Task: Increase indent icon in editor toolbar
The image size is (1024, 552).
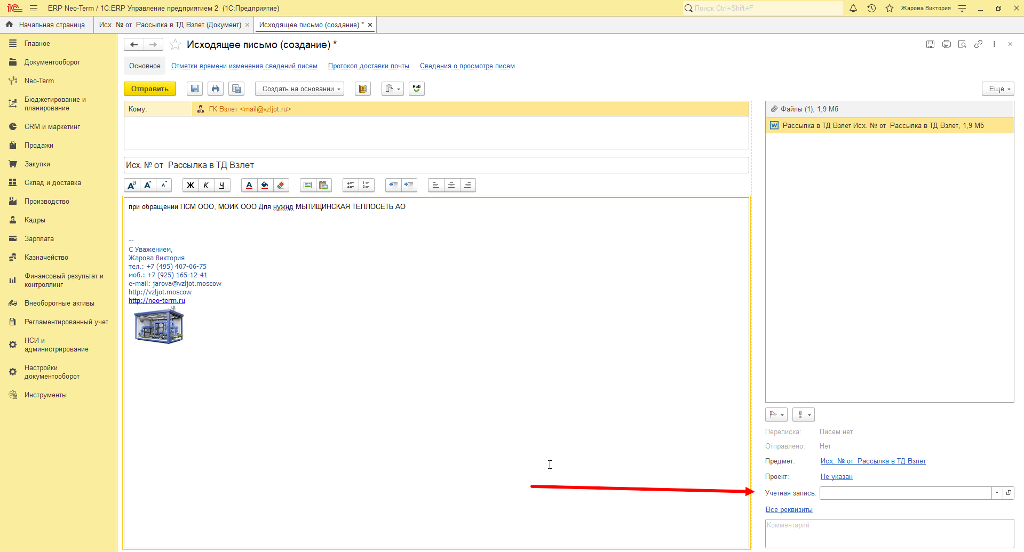Action: [x=409, y=185]
